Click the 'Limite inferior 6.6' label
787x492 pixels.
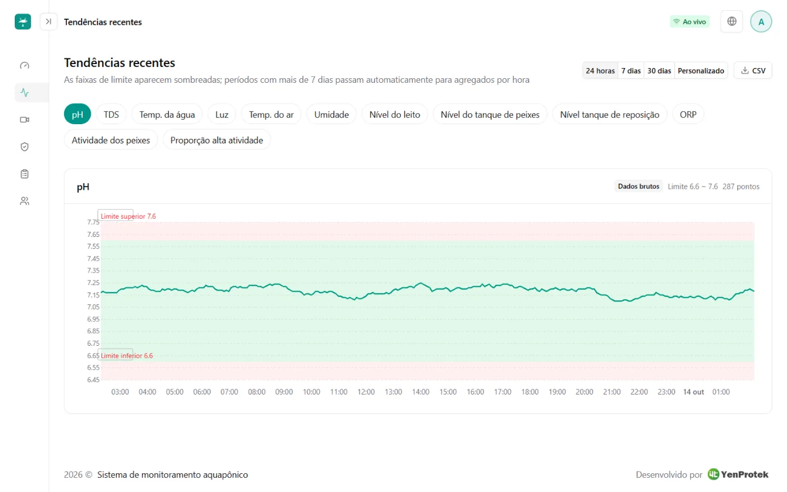tap(126, 355)
